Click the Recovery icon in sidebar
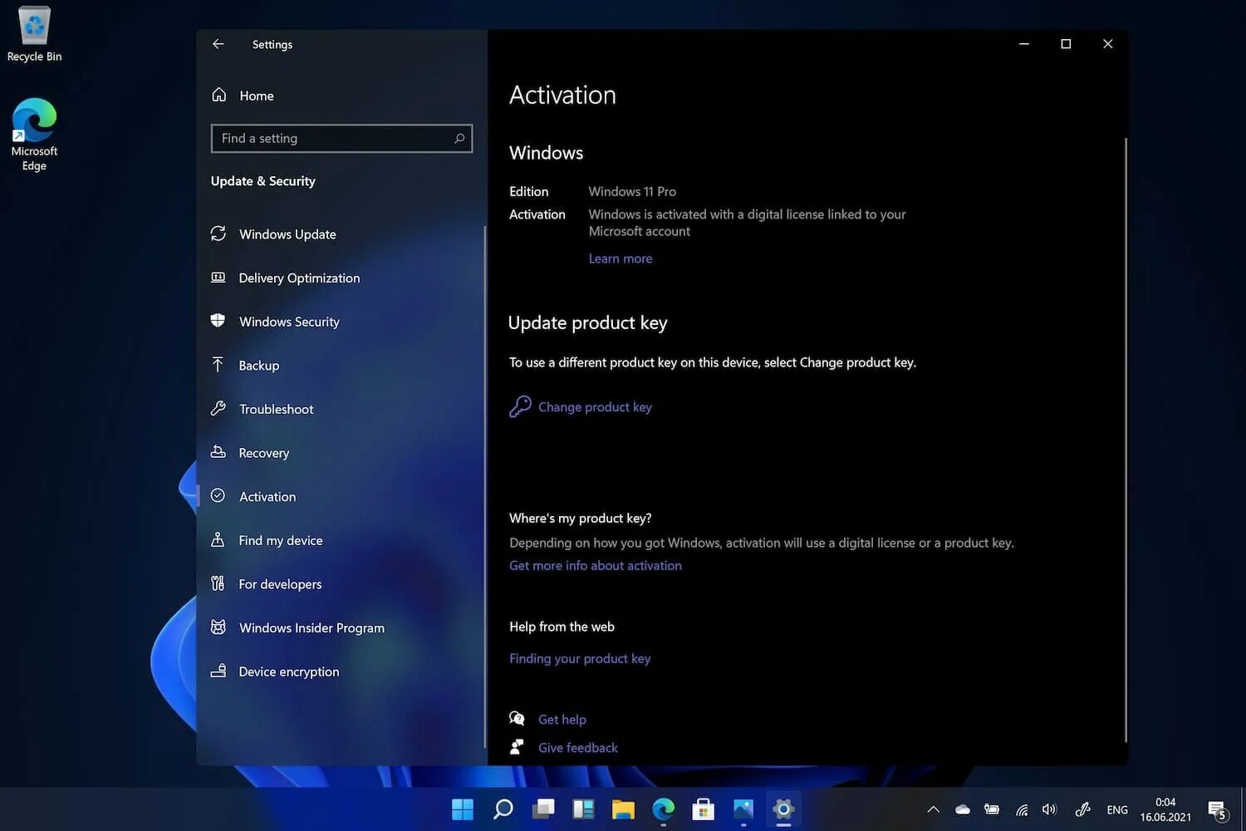This screenshot has height=831, width=1246. tap(218, 452)
